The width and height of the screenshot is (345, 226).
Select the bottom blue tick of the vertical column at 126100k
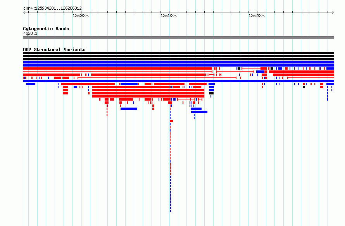pyautogui.click(x=171, y=211)
